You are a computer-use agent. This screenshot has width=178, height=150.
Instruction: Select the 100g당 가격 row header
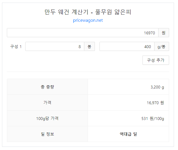47,118
